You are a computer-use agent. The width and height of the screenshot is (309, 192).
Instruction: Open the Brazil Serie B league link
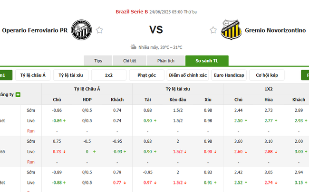click(x=132, y=11)
